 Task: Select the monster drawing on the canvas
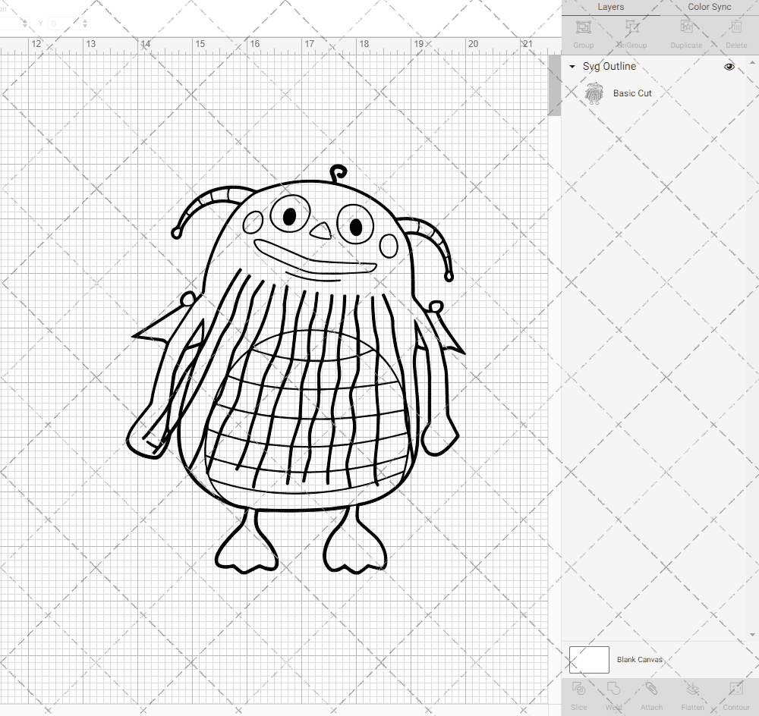[295, 370]
